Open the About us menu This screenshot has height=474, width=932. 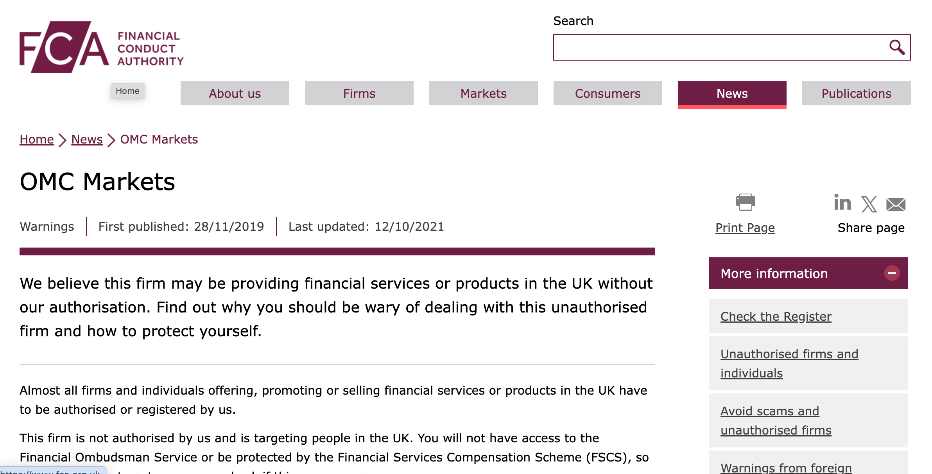pyautogui.click(x=235, y=93)
